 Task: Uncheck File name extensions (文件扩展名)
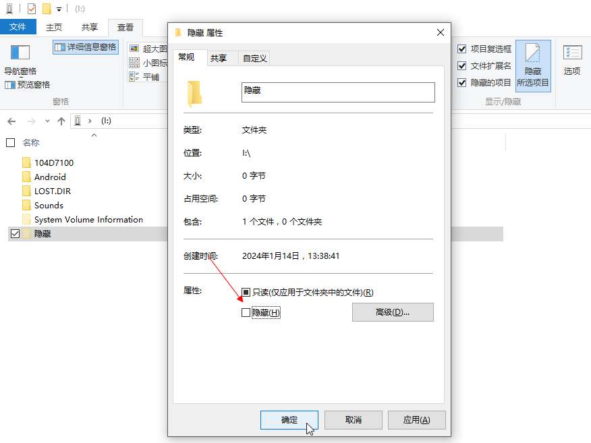click(461, 66)
